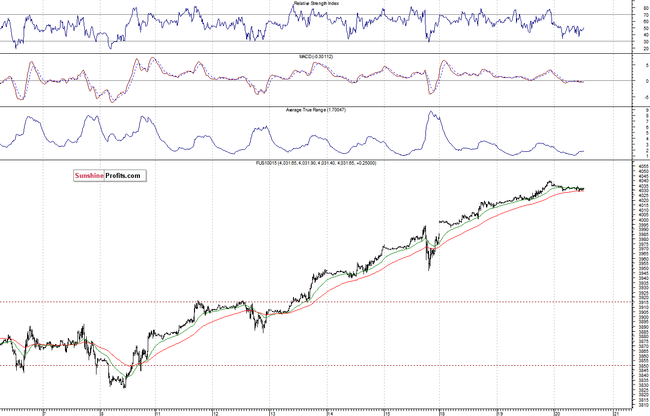Click the 3915 price axis label
Image resolution: width=650 pixels, height=416 pixels.
643,302
